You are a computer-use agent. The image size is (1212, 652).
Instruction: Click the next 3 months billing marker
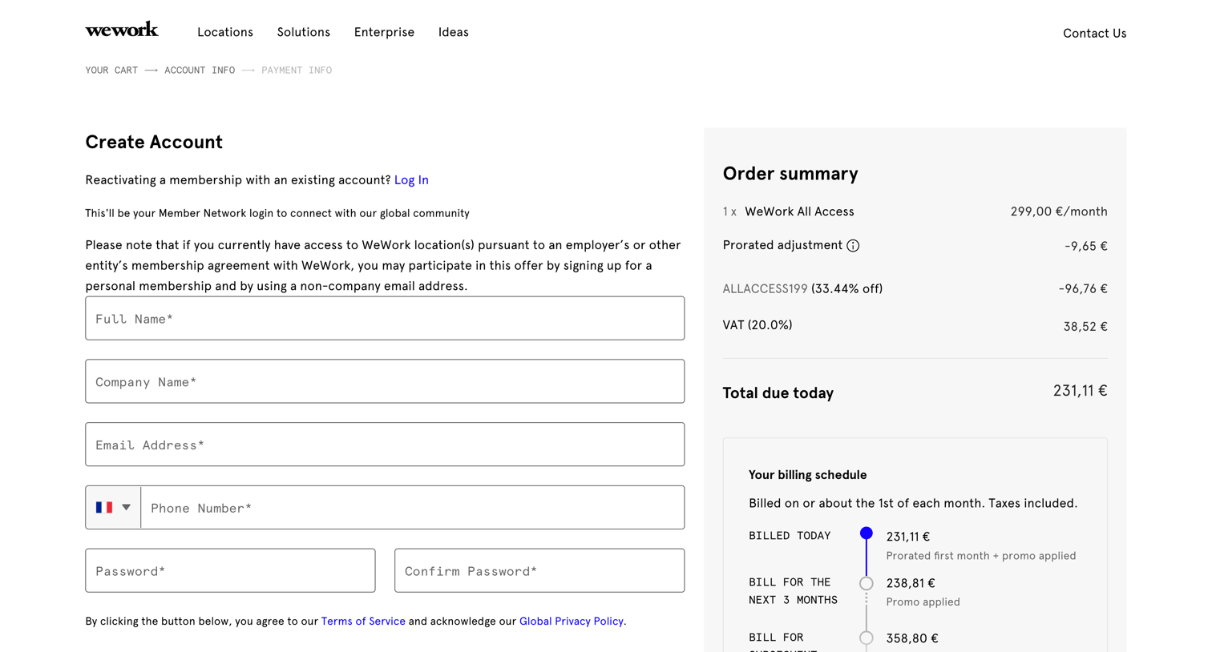click(867, 583)
